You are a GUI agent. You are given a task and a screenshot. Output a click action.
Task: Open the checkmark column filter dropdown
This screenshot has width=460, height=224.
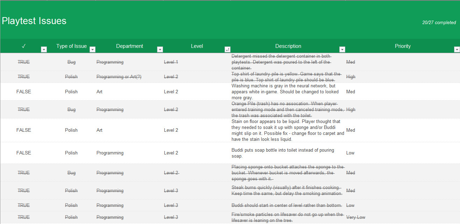[44, 50]
